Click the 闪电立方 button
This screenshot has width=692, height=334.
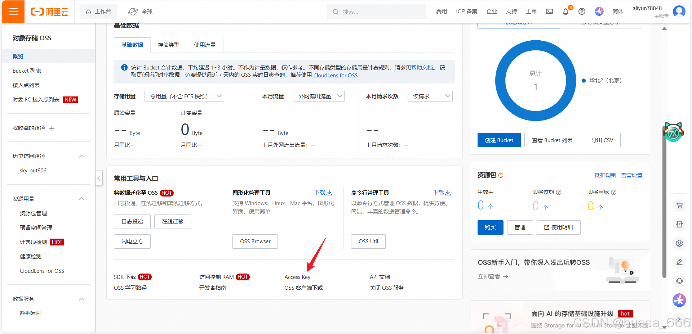coord(132,242)
